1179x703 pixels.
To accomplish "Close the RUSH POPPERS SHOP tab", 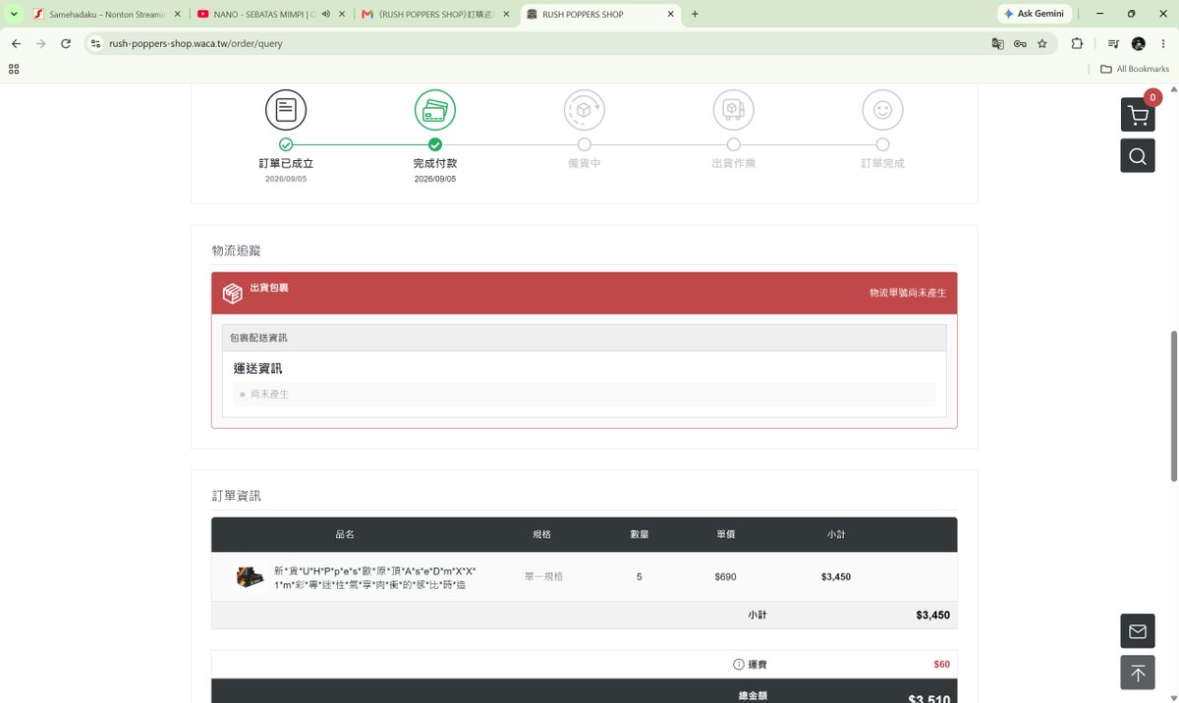I will [x=671, y=14].
